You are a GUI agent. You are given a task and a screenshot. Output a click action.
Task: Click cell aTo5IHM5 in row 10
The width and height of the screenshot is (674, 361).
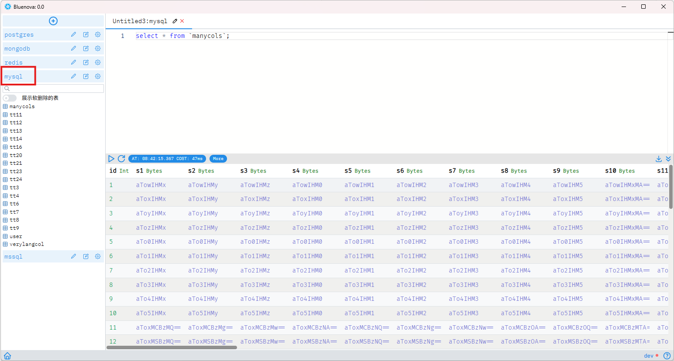pos(568,313)
